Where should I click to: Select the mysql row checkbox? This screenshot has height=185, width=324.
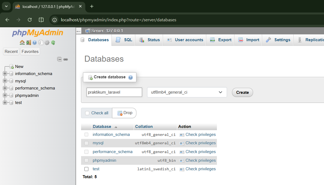coord(86,143)
